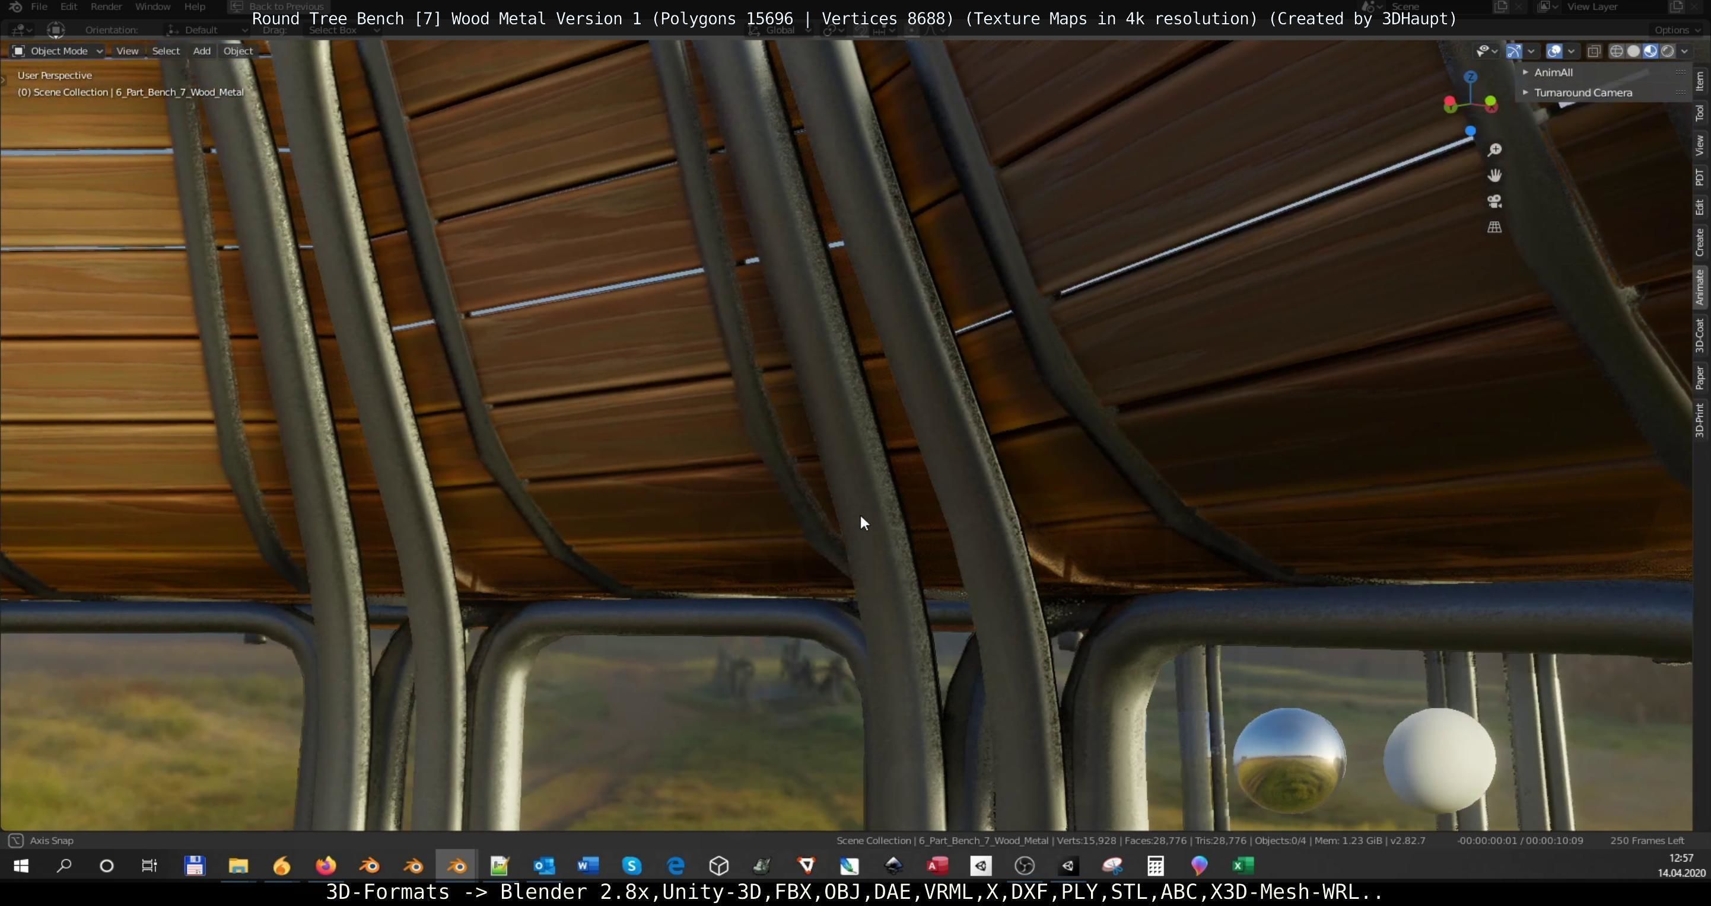Switch perspective/orthographic with the grid icon
The width and height of the screenshot is (1711, 906).
[1494, 227]
